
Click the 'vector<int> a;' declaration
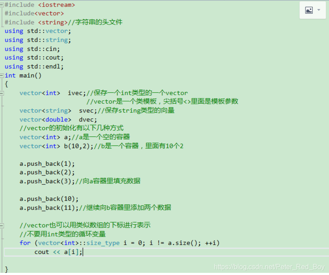pyautogui.click(x=45, y=137)
